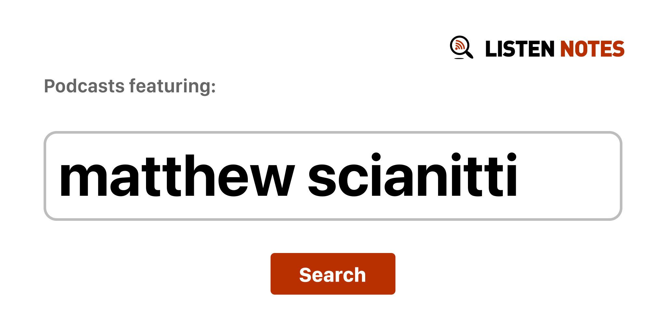This screenshot has height=333, width=666.
Task: Click the word "featuring:" in the heading
Action: tap(172, 86)
